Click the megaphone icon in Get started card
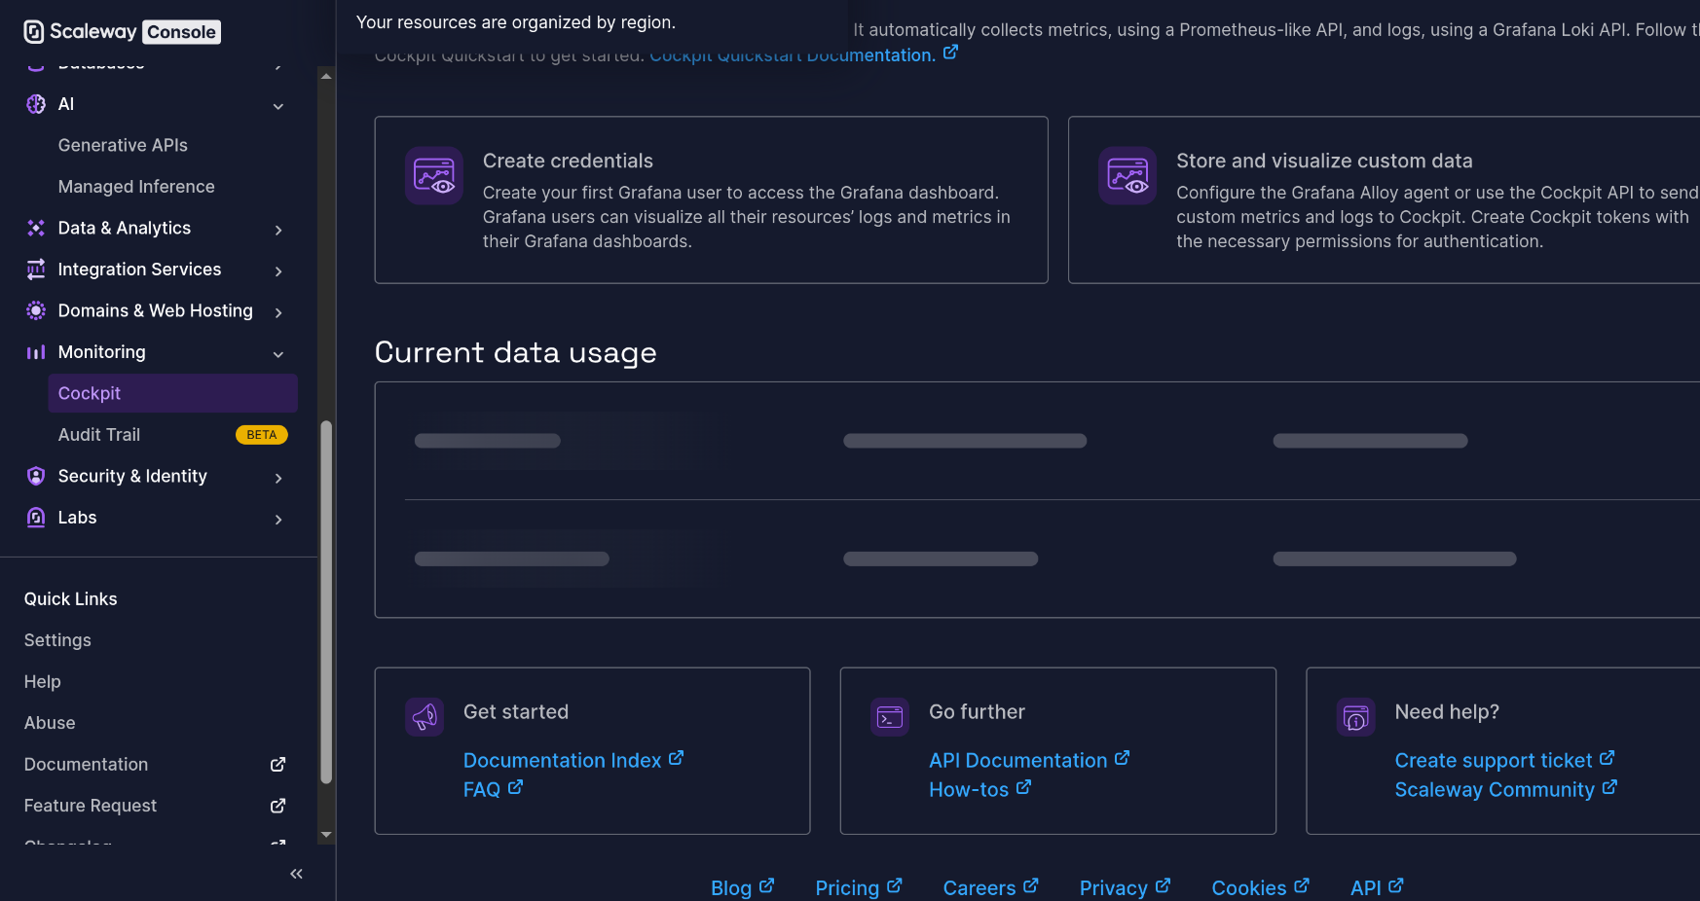1700x901 pixels. pyautogui.click(x=425, y=716)
